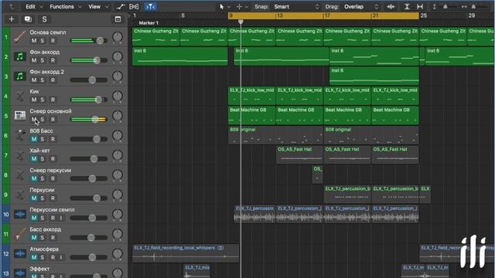This screenshot has width=495, height=278.
Task: Click the instrument icon of 808 Басс track
Action: pyautogui.click(x=19, y=136)
